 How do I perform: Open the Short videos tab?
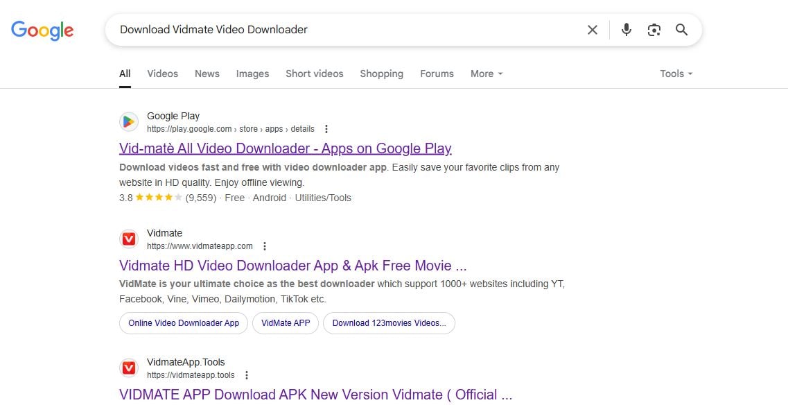pyautogui.click(x=315, y=74)
